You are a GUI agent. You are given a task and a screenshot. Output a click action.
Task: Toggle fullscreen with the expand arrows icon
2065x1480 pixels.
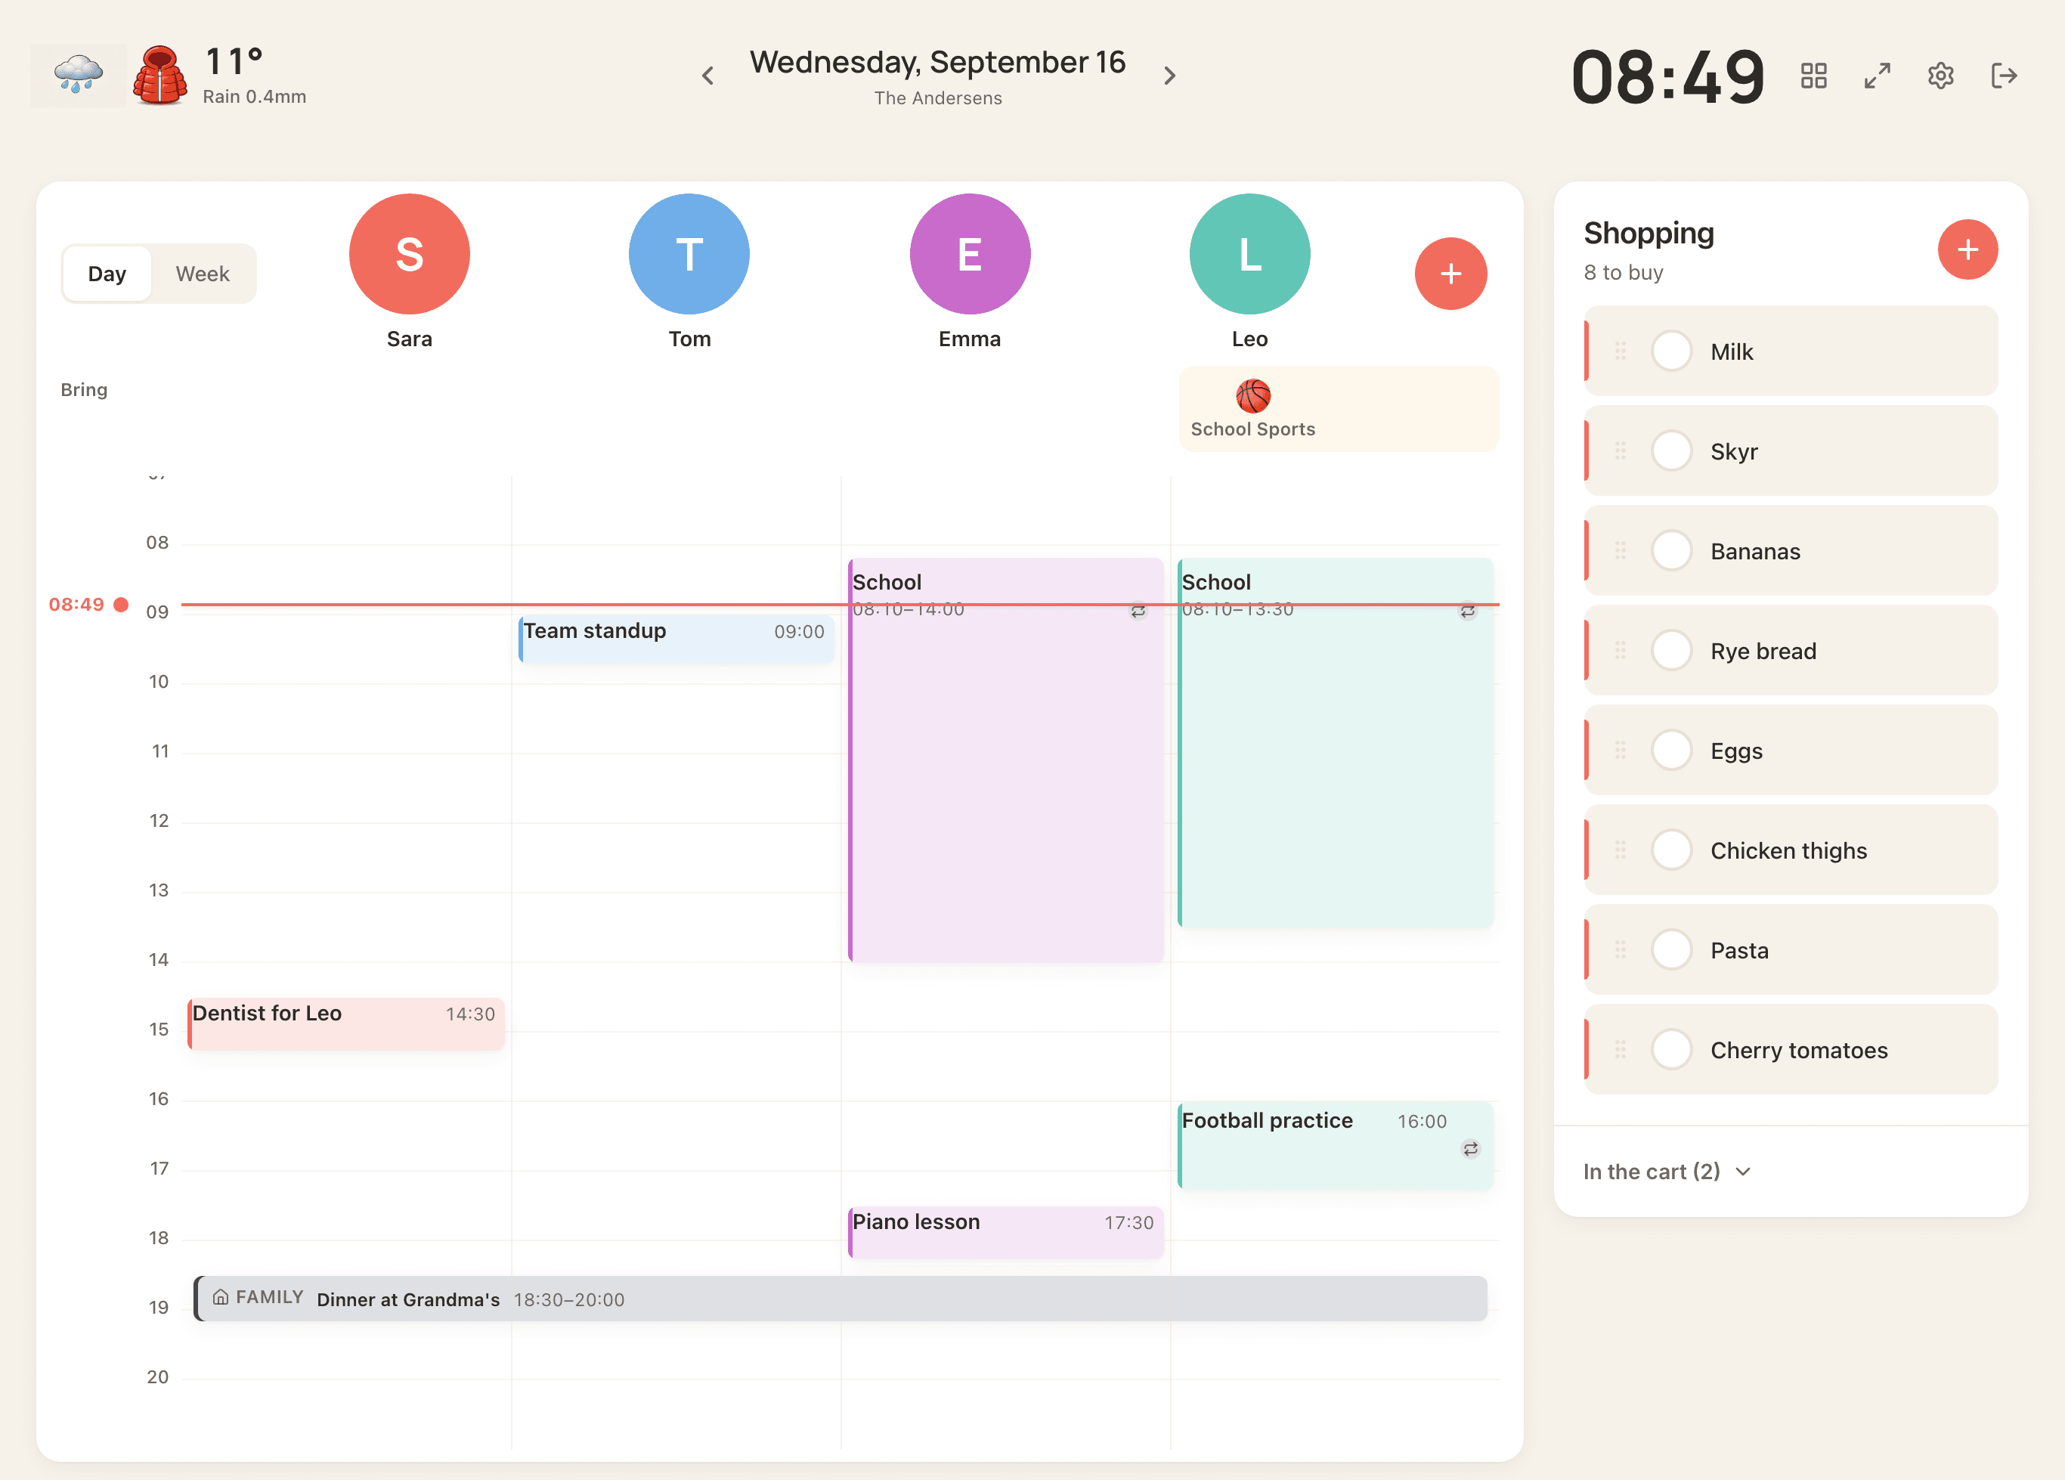pos(1878,76)
